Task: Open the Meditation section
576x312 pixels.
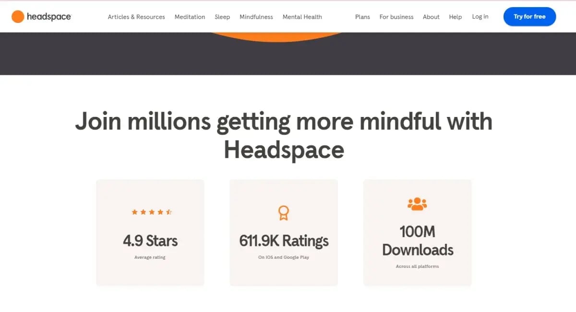Action: (190, 17)
